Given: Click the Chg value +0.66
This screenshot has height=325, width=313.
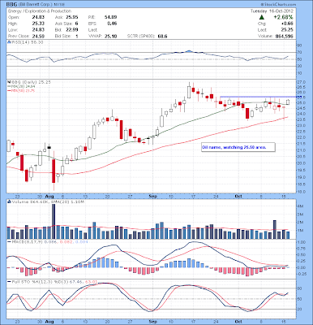Looking at the screenshot, I should pos(288,24).
